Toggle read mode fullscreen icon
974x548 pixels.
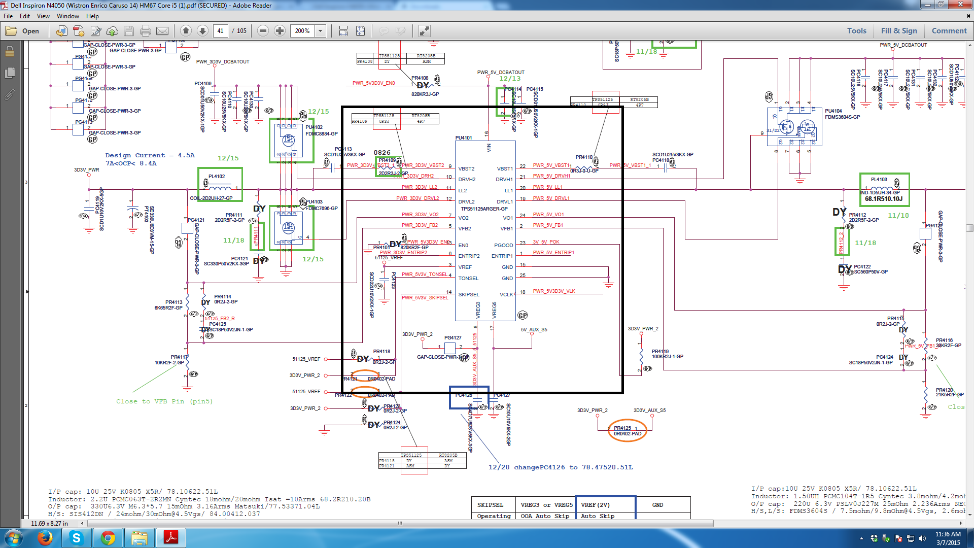(x=424, y=31)
